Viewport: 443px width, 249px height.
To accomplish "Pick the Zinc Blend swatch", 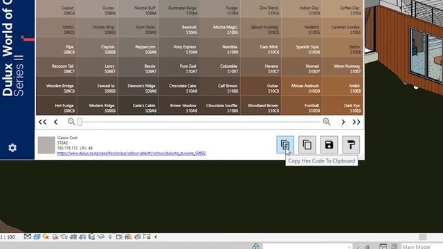I will (261, 9).
